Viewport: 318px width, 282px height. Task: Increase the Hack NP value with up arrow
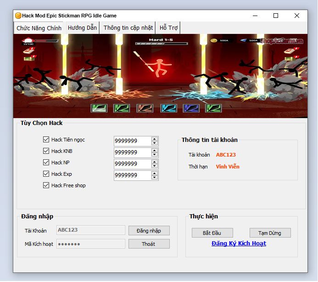[155, 162]
